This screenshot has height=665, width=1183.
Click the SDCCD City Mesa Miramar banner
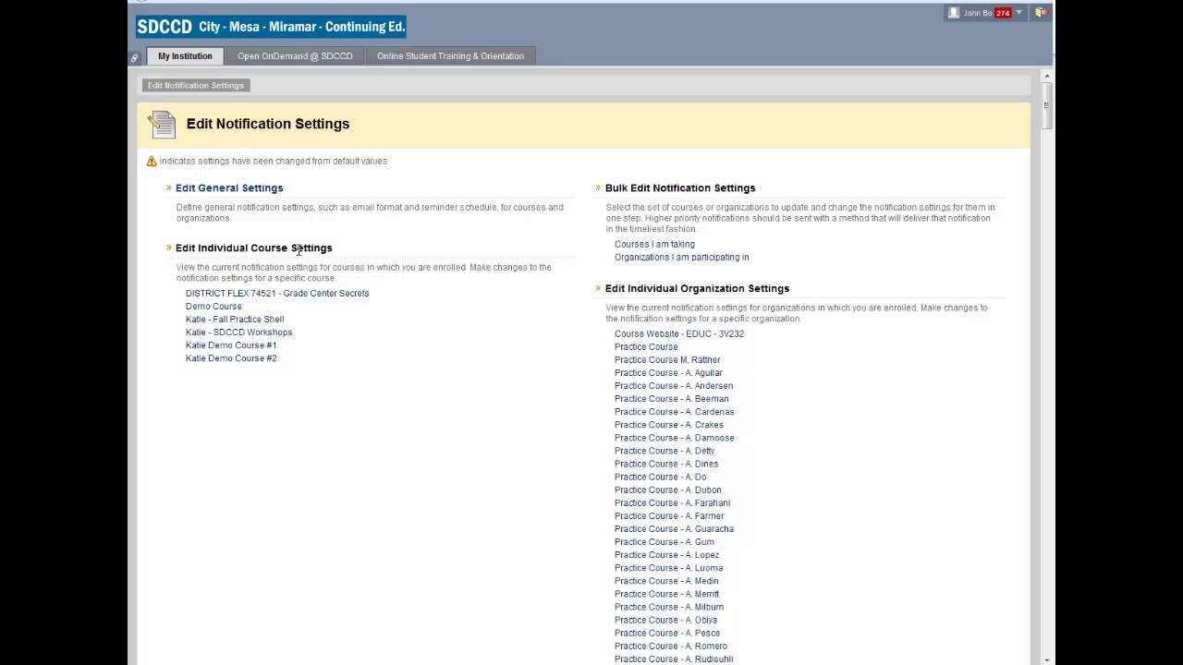point(271,27)
